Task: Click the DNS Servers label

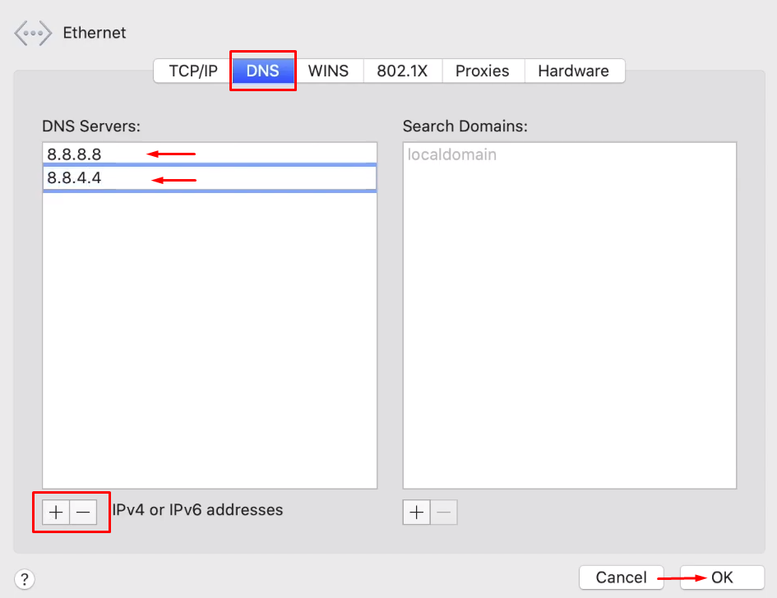Action: pyautogui.click(x=91, y=126)
